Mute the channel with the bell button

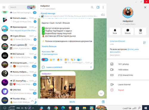[x=115, y=31]
